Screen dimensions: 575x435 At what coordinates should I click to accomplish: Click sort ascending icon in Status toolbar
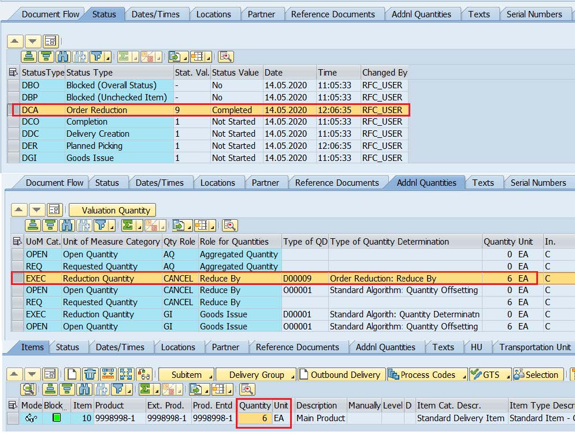point(28,57)
